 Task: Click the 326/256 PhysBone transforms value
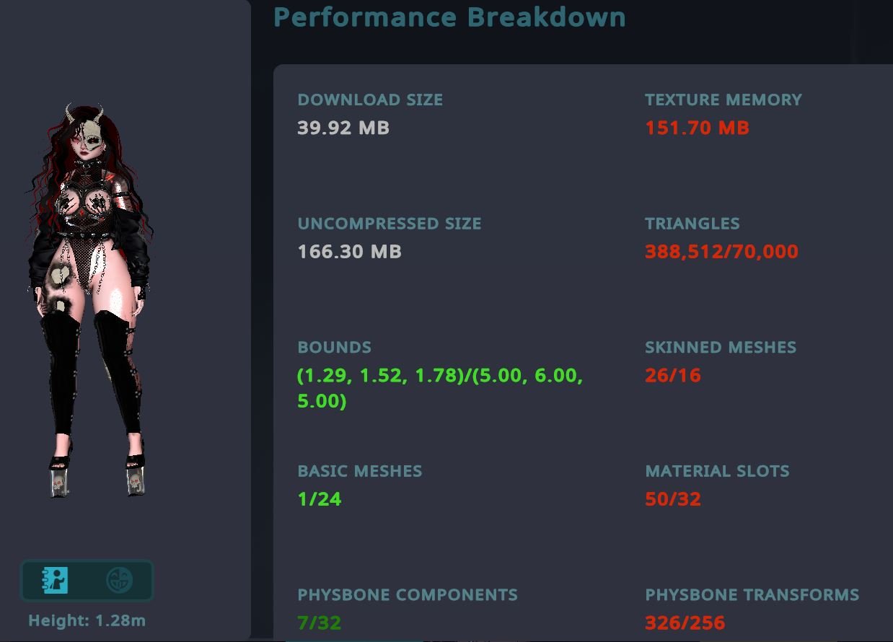[685, 623]
